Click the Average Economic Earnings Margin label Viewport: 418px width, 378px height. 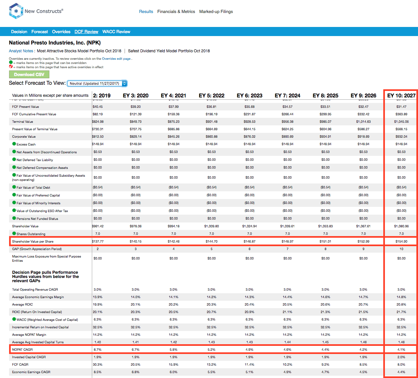click(x=38, y=297)
